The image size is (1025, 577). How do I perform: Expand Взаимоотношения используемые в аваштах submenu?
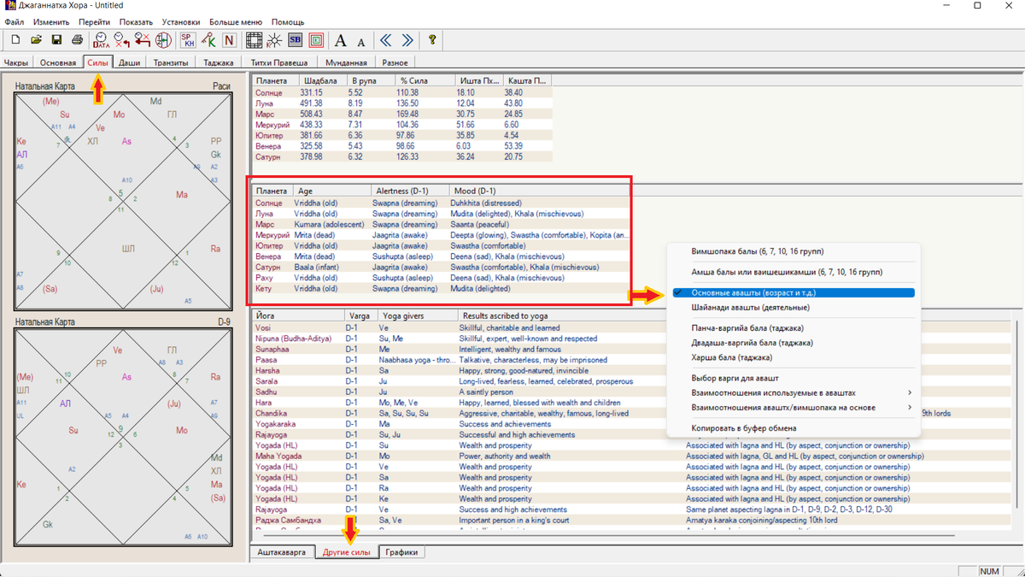795,393
